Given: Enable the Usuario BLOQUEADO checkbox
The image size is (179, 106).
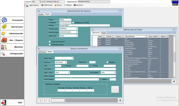Looking at the screenshot, I should [x=50, y=41].
